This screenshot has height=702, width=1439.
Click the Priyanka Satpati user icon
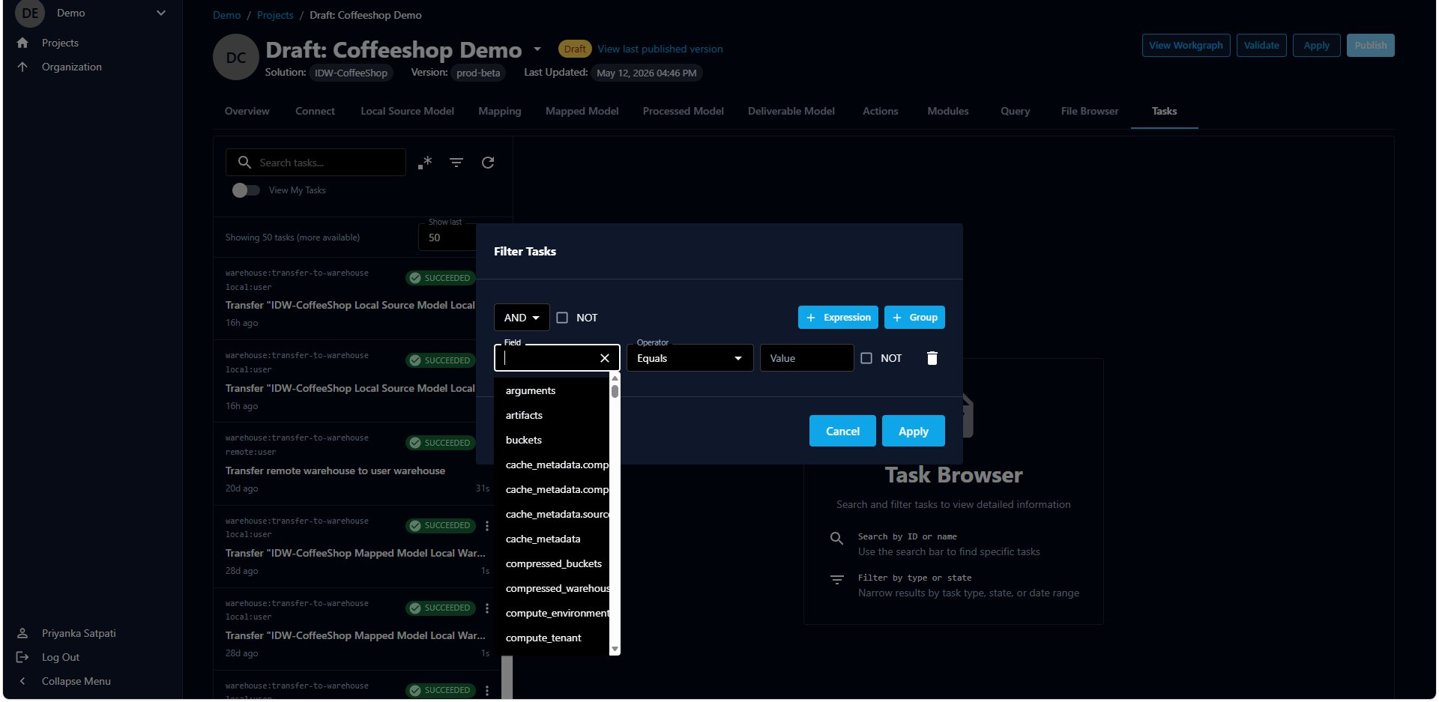point(22,633)
